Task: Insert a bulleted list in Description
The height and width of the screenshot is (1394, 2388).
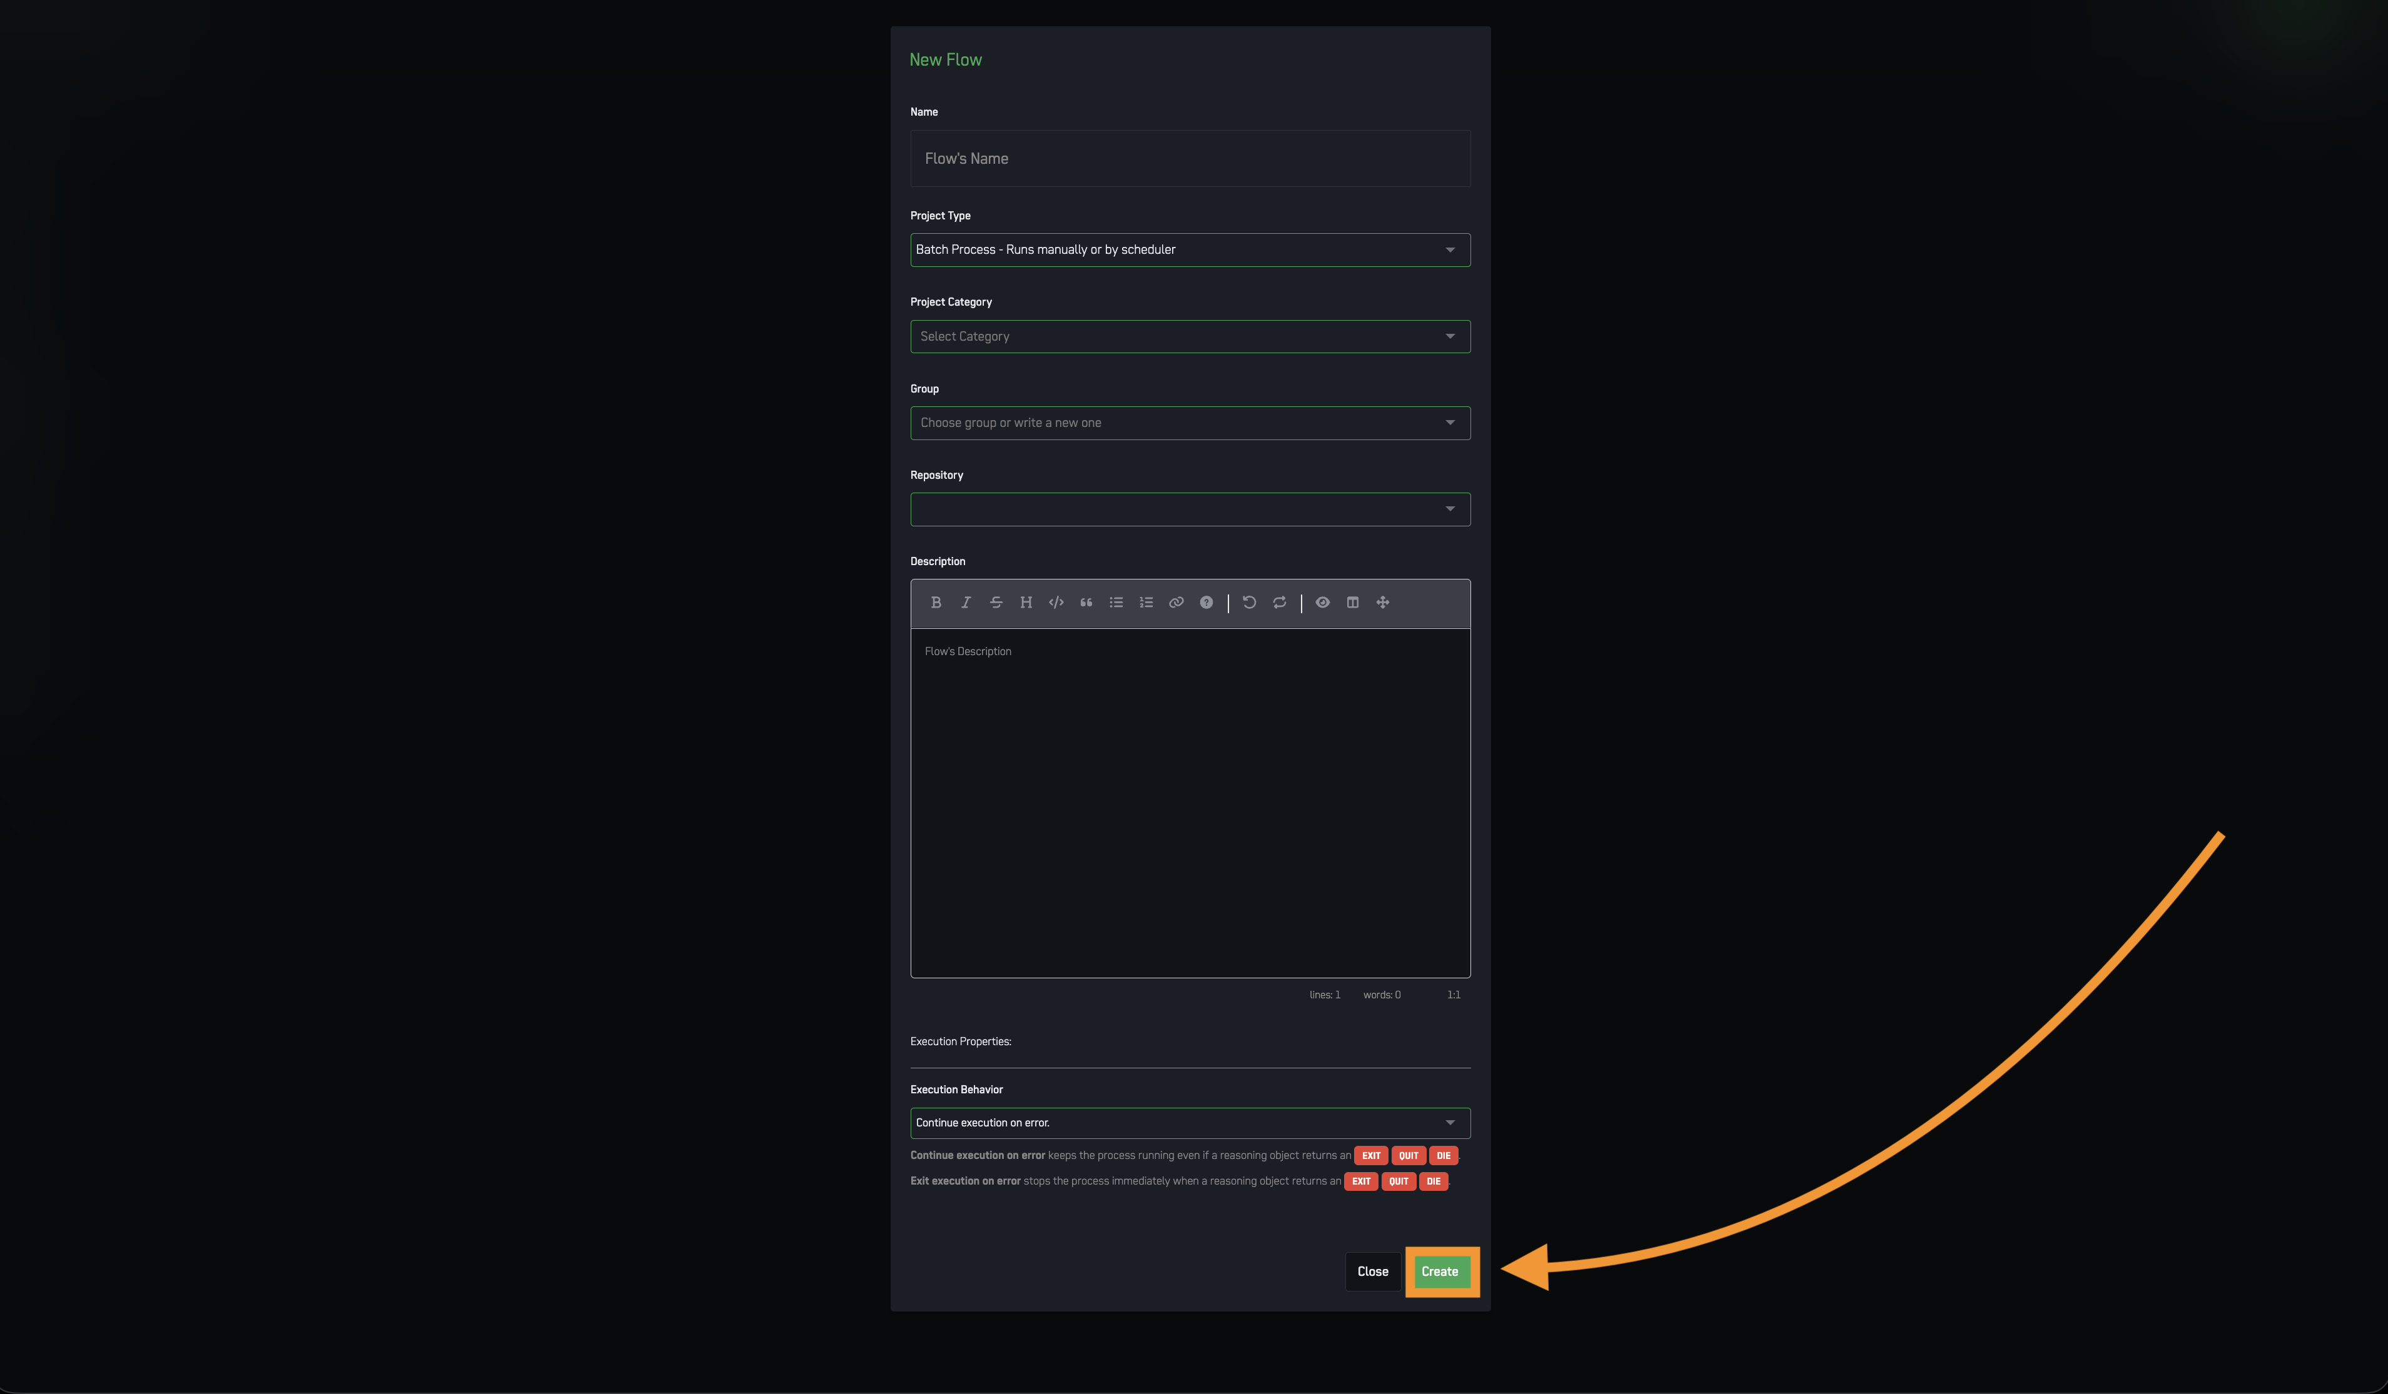Action: point(1116,603)
